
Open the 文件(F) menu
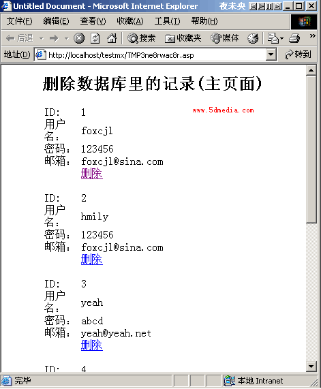pyautogui.click(x=19, y=21)
